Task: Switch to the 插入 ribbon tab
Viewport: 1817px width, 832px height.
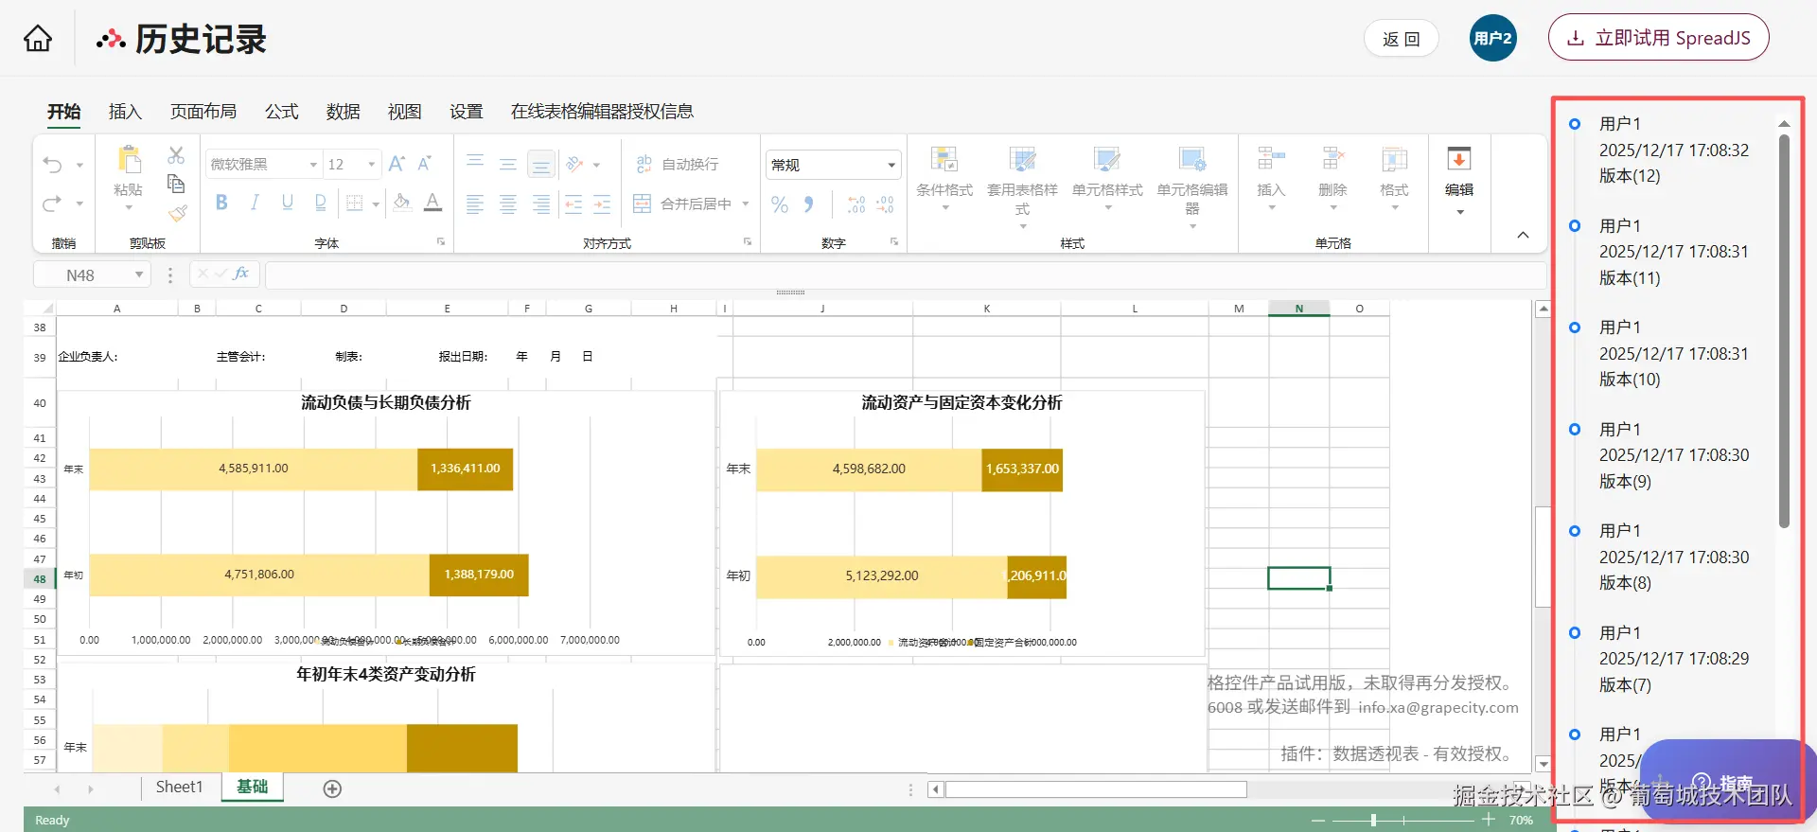Action: [125, 112]
